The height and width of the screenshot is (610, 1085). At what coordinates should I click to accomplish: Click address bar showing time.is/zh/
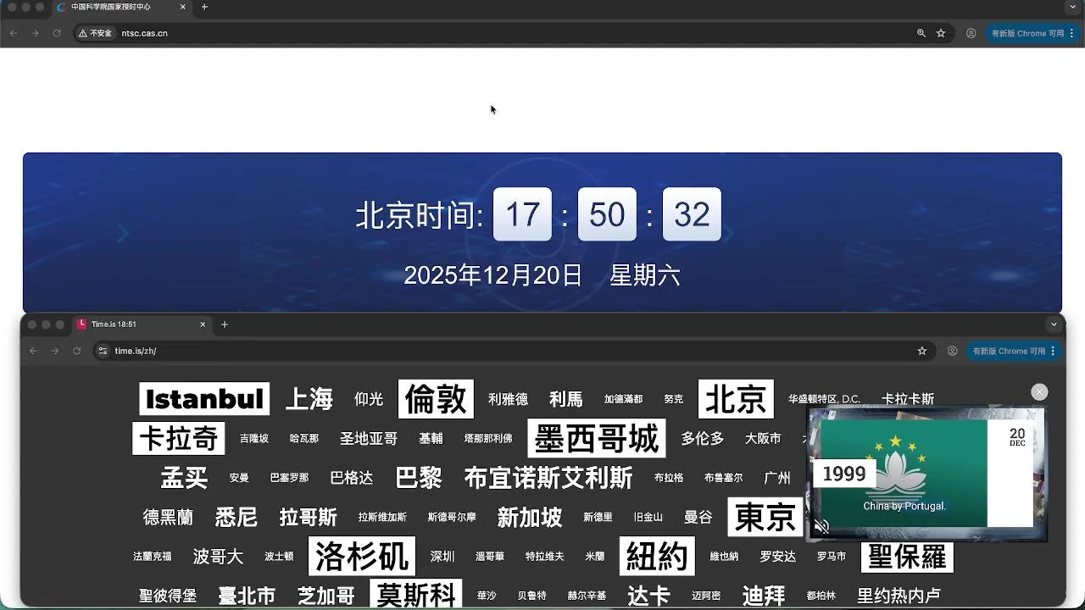pyautogui.click(x=513, y=351)
